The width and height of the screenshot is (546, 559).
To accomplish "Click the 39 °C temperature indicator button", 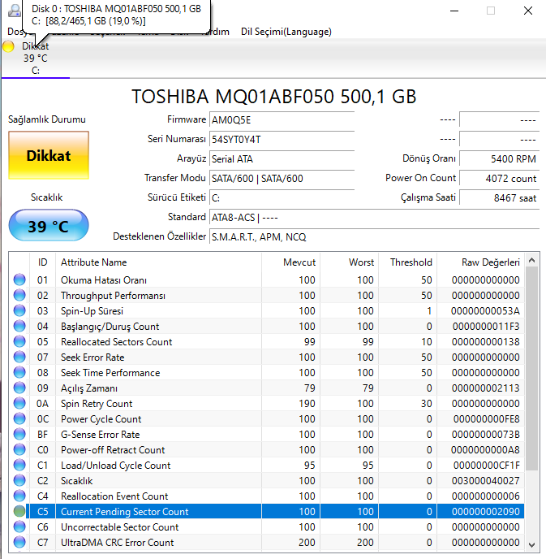I will pos(49,226).
